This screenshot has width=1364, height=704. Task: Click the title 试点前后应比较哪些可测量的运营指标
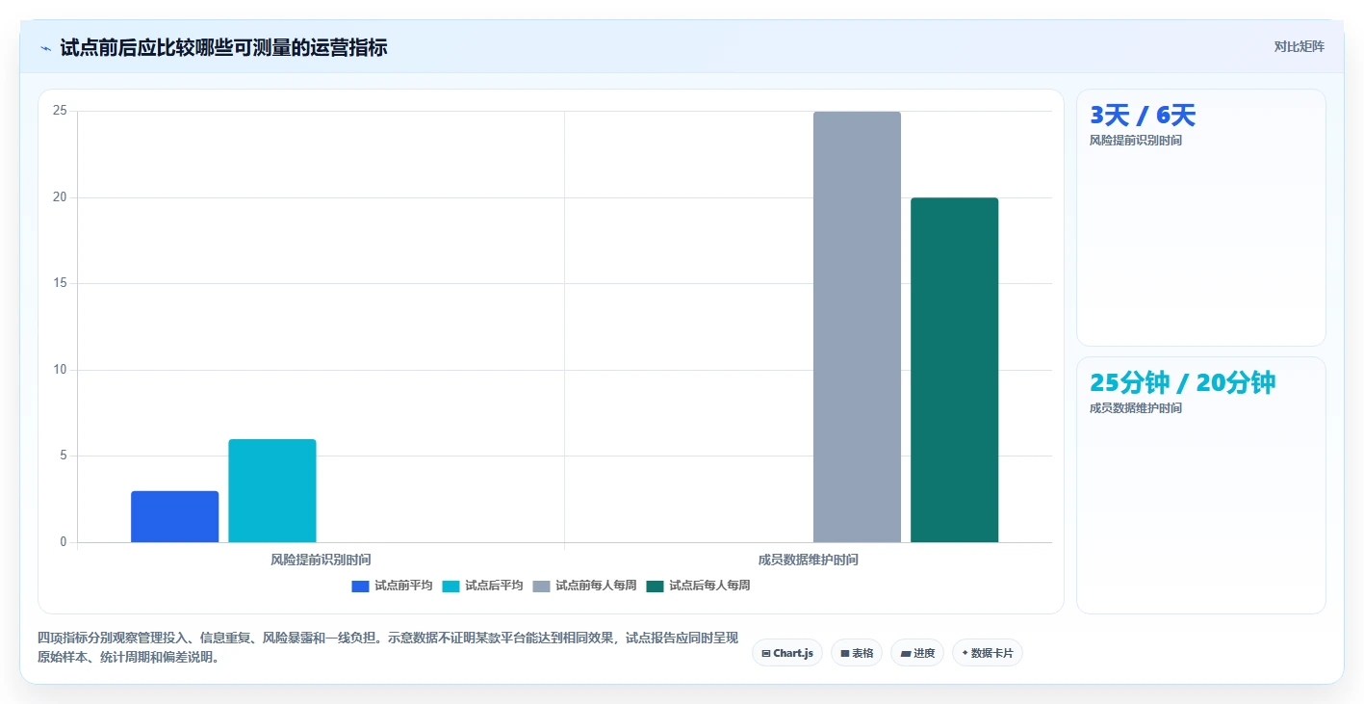point(223,48)
